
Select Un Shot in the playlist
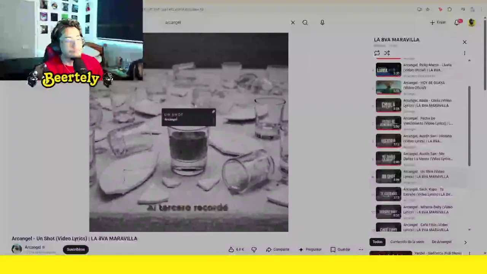pyautogui.click(x=419, y=176)
